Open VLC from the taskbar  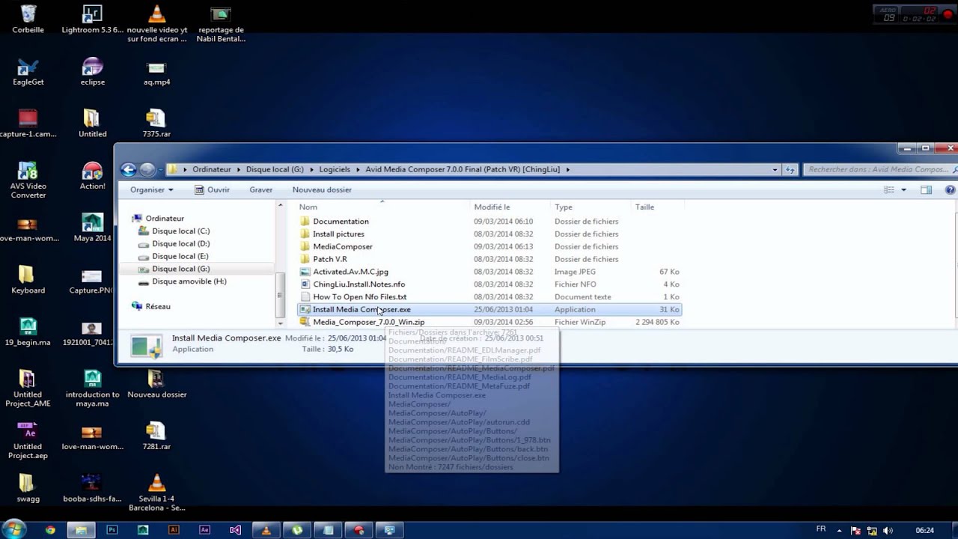tap(266, 530)
